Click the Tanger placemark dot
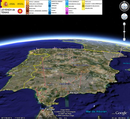The height and width of the screenshot is (119, 130). [43, 110]
